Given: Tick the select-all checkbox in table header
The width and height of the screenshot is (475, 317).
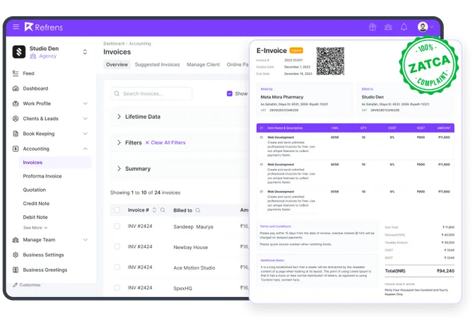Looking at the screenshot, I should click(x=117, y=210).
